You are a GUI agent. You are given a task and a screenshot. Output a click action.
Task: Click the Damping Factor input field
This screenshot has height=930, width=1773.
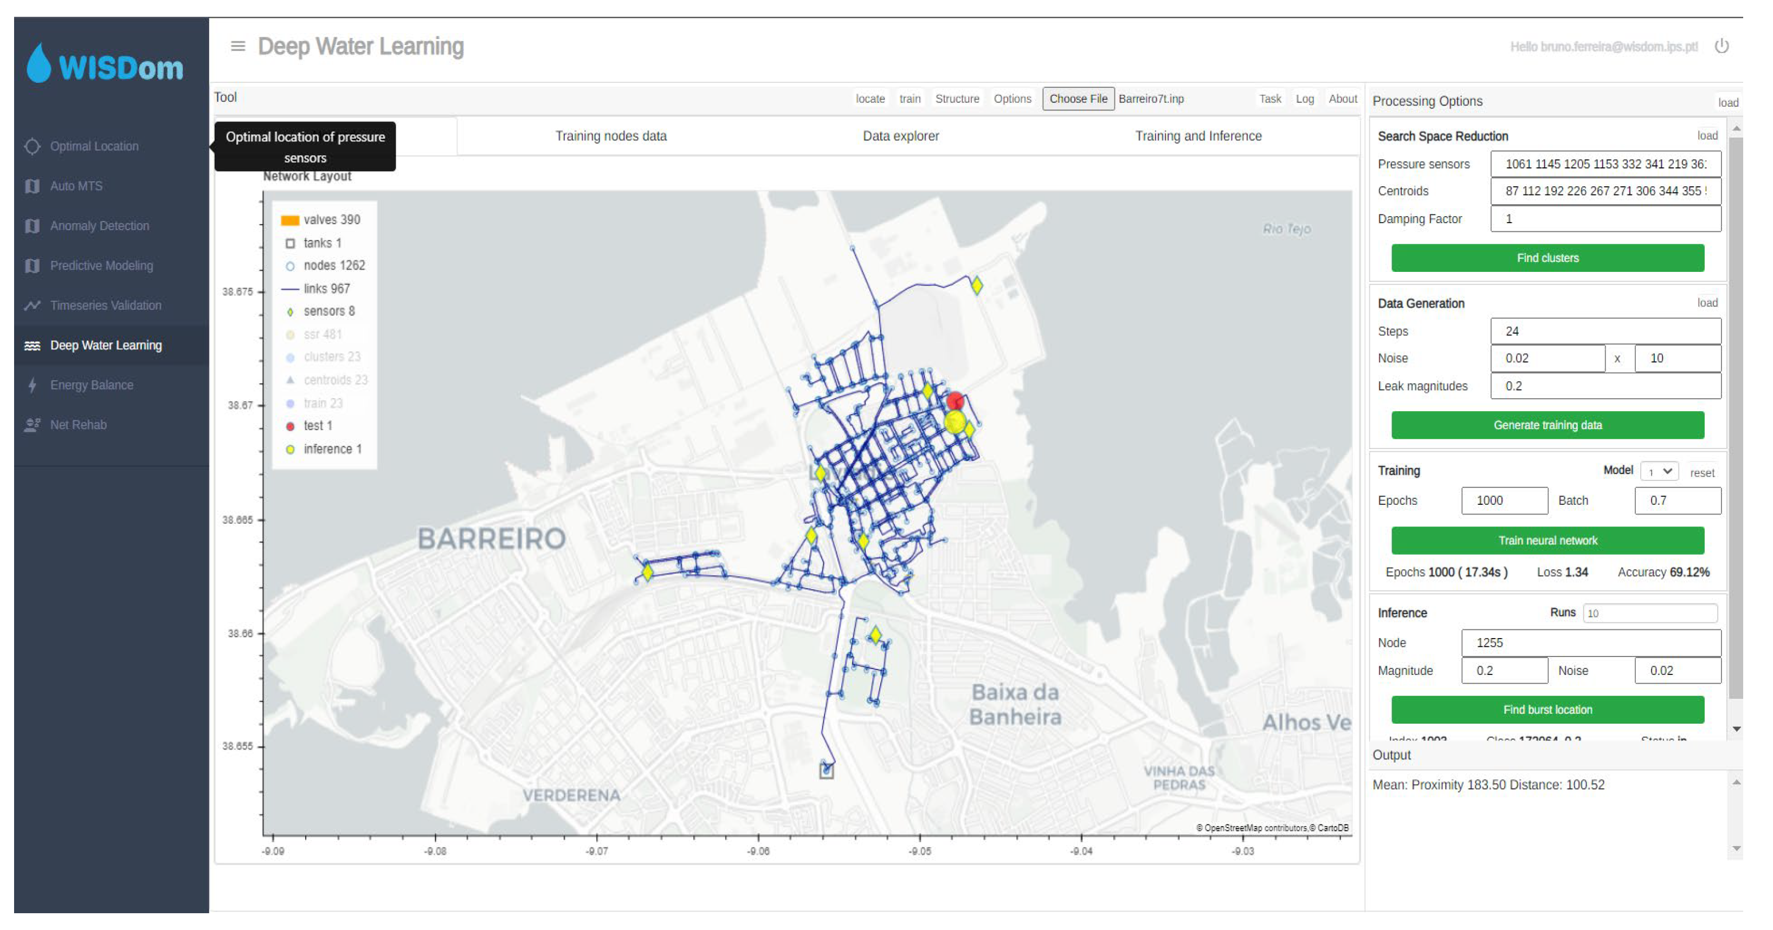click(1604, 219)
